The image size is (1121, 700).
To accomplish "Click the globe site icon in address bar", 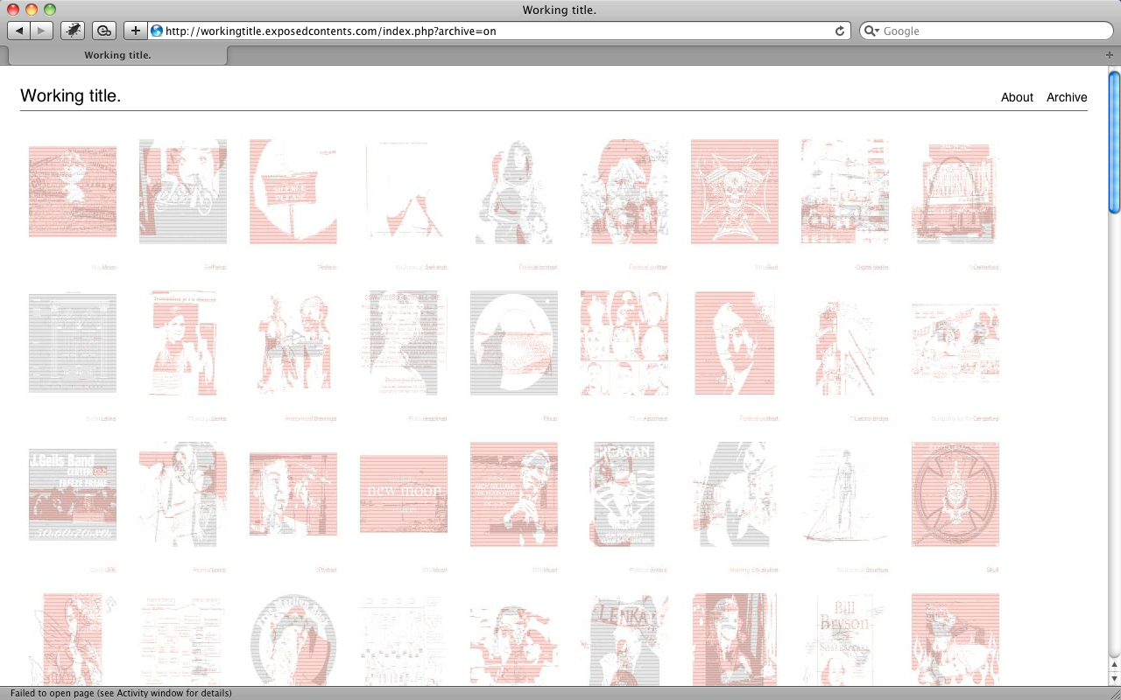I will tap(157, 31).
